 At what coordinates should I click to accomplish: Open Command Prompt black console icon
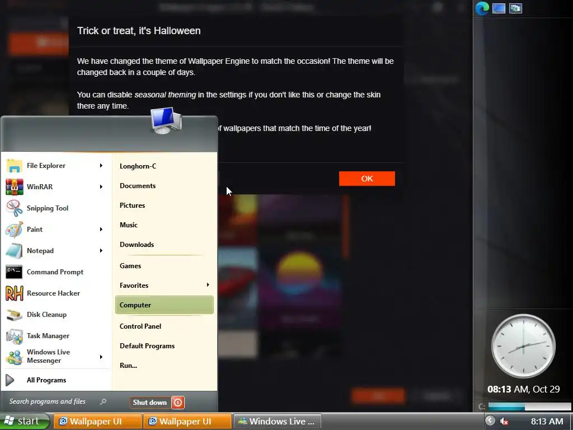pos(14,272)
